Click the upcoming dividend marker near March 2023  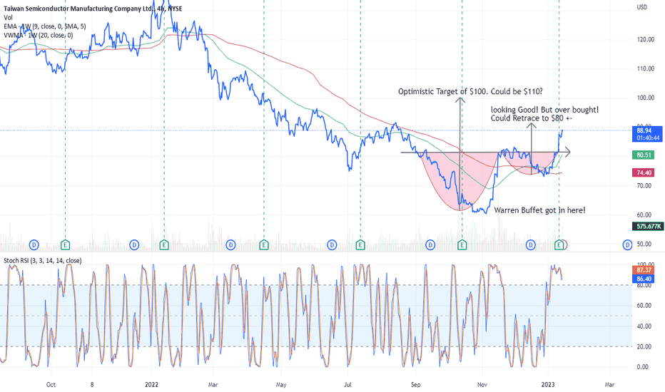point(627,244)
